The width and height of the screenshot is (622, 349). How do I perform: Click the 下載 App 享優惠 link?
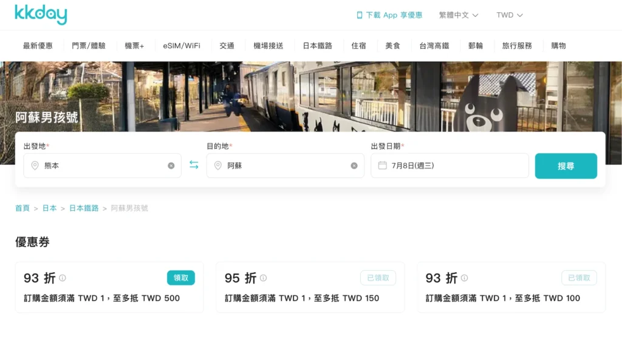coord(389,15)
